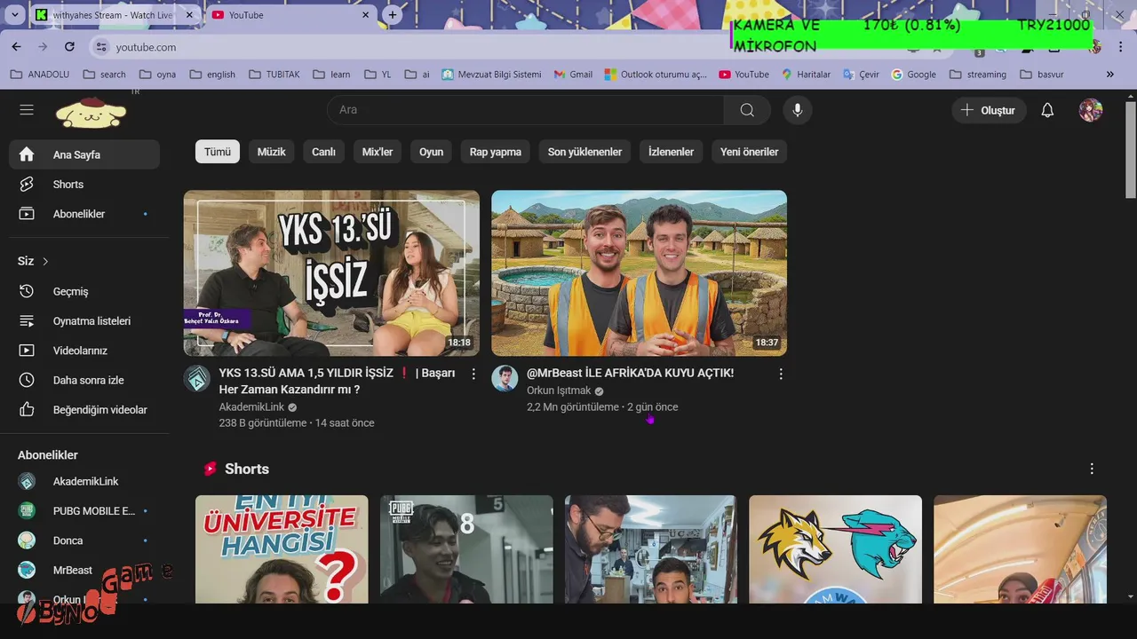The height and width of the screenshot is (639, 1137).
Task: Click the YouTube home logo
Action: pyautogui.click(x=91, y=111)
